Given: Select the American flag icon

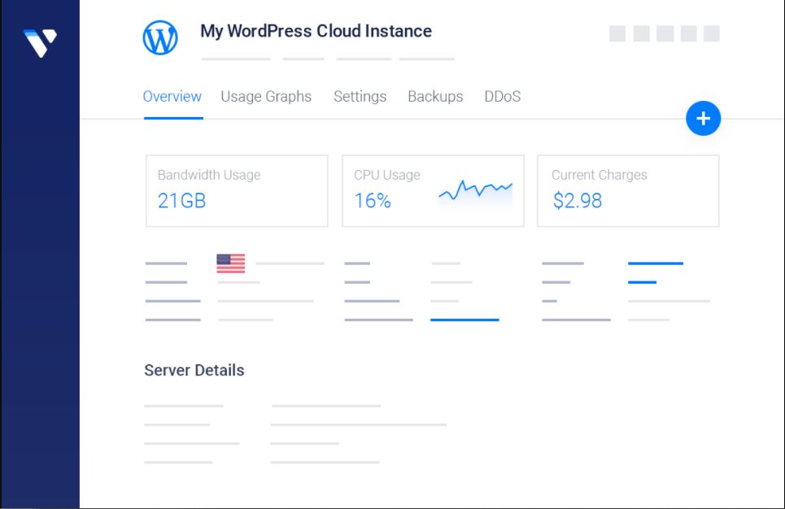Looking at the screenshot, I should [230, 262].
